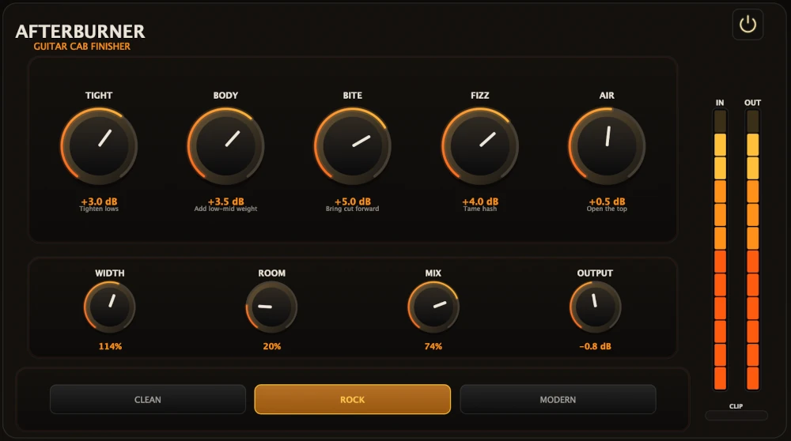Click the 74% mix value
Image resolution: width=791 pixels, height=441 pixels.
click(x=433, y=346)
